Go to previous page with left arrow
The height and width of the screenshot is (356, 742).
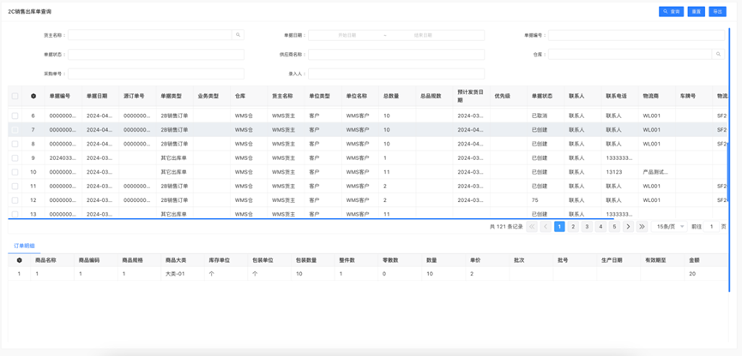pyautogui.click(x=546, y=227)
